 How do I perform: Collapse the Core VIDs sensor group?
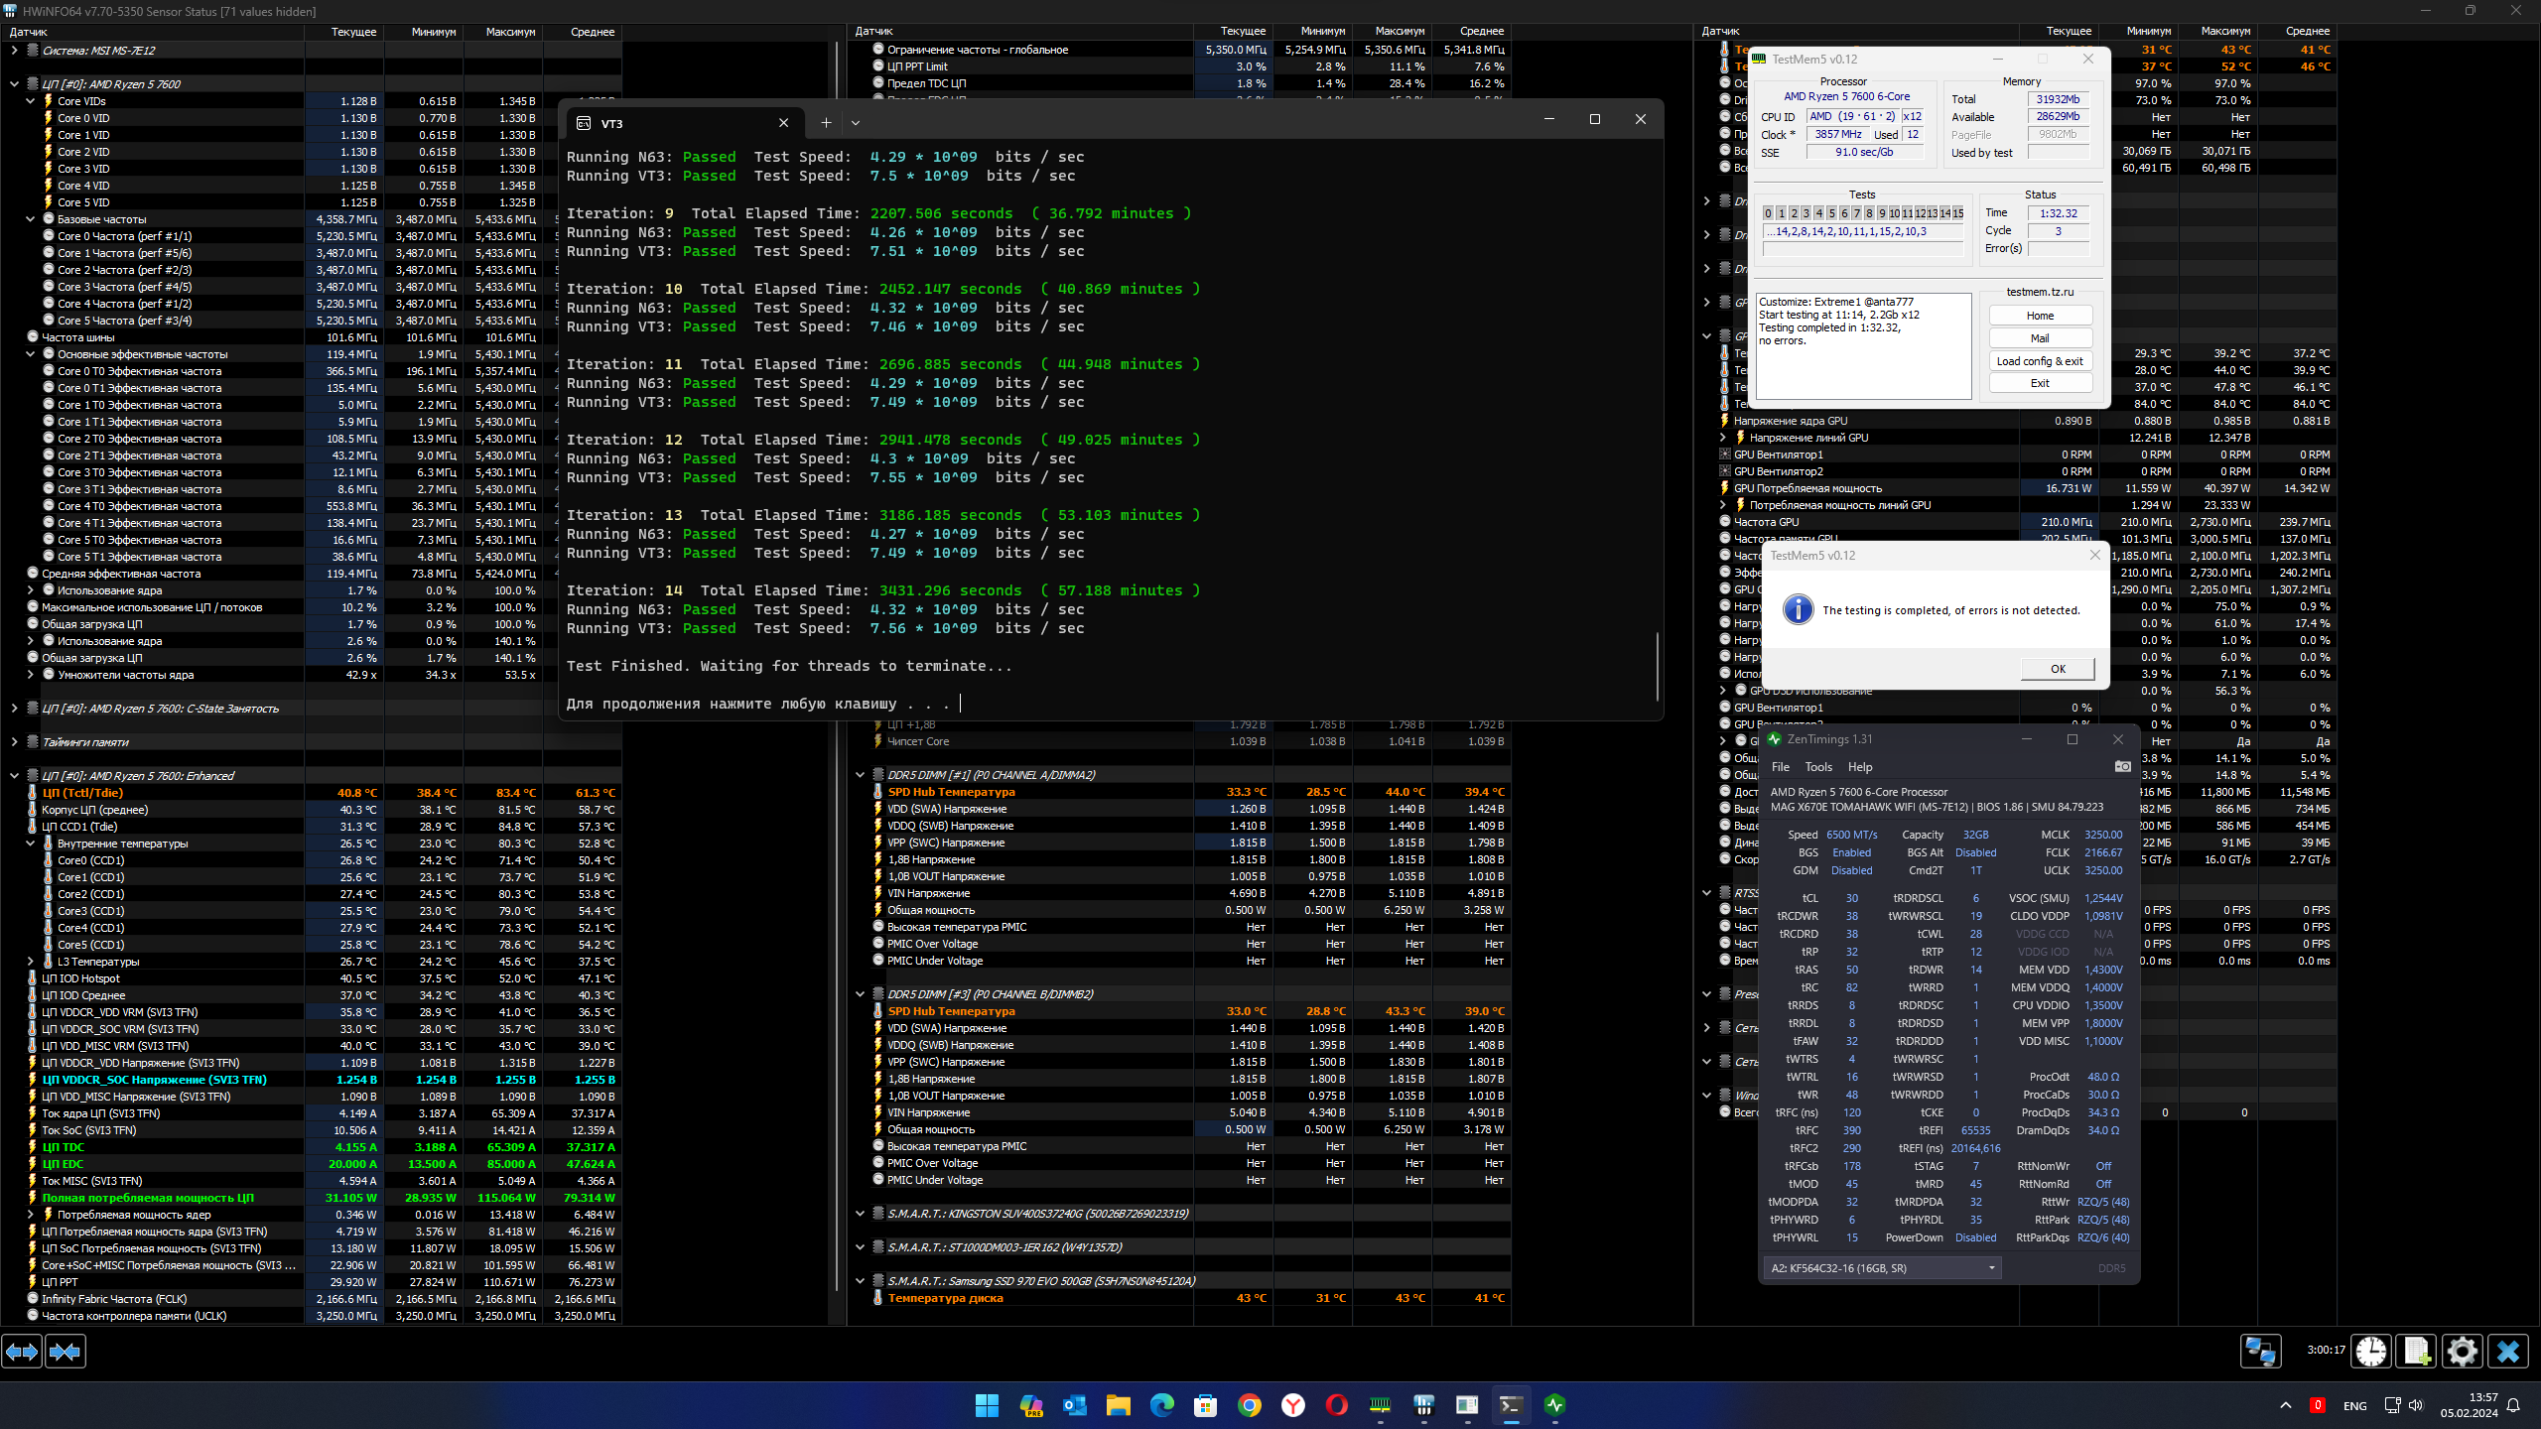[31, 101]
